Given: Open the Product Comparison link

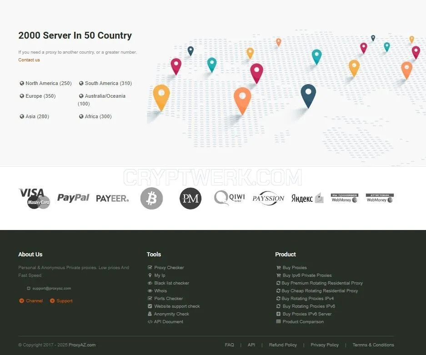Looking at the screenshot, I should point(303,322).
